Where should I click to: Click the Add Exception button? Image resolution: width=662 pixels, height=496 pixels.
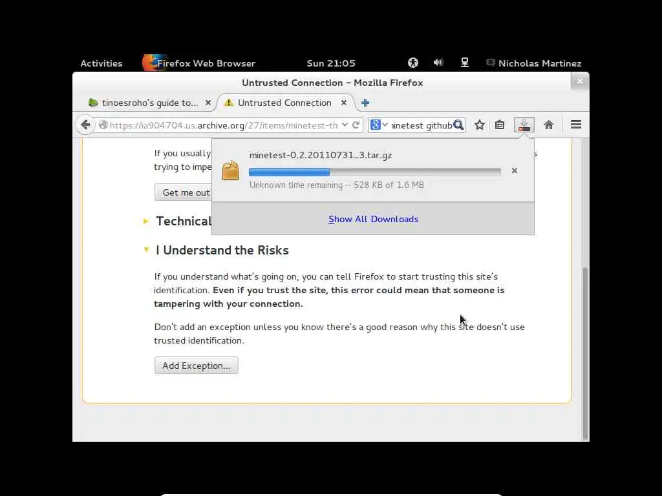197,366
